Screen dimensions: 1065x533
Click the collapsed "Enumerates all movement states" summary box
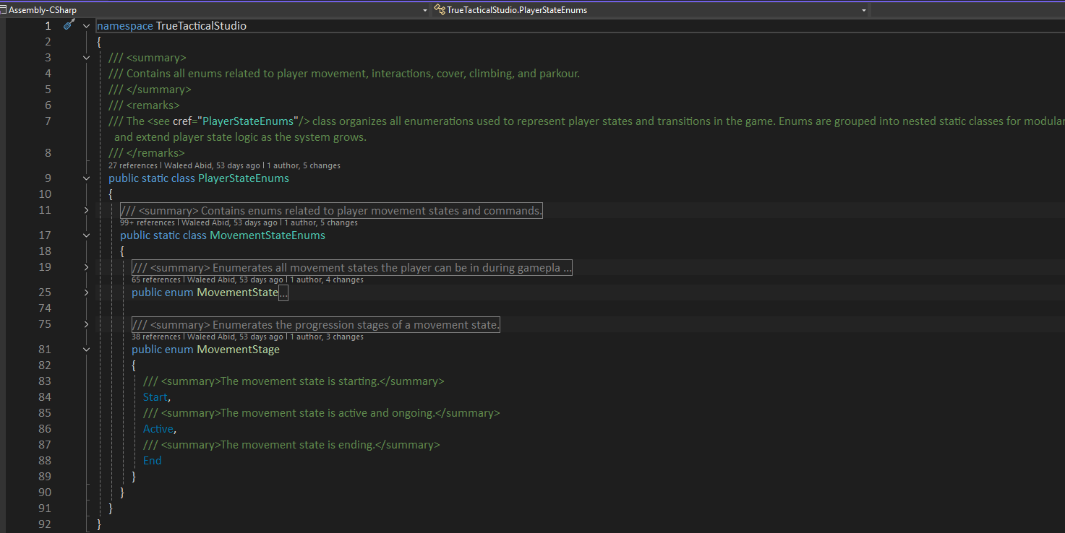(x=352, y=267)
